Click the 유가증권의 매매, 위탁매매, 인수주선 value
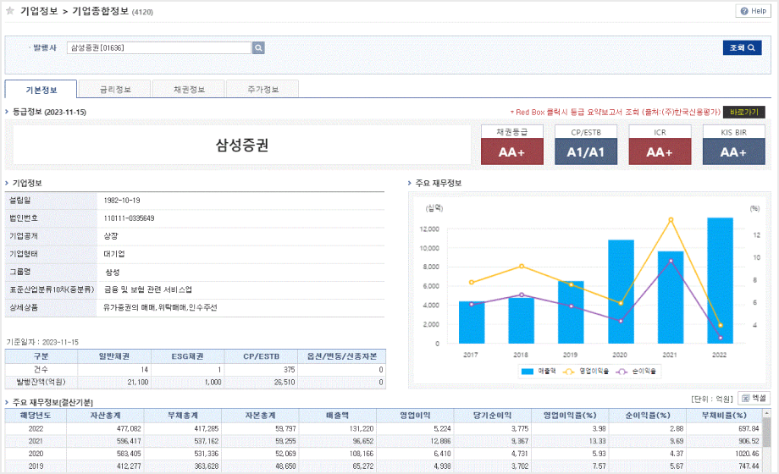 coord(160,307)
